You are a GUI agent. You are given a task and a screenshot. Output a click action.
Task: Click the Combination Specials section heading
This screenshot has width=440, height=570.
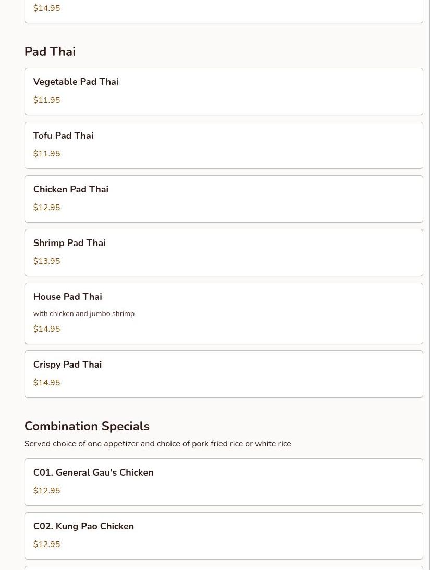[87, 426]
